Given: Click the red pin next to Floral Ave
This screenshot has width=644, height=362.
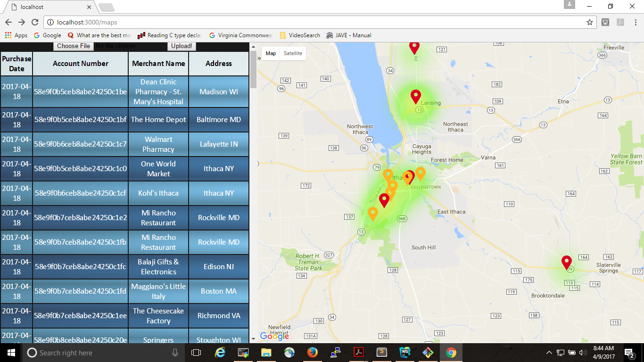Looking at the screenshot, I should coord(384,200).
